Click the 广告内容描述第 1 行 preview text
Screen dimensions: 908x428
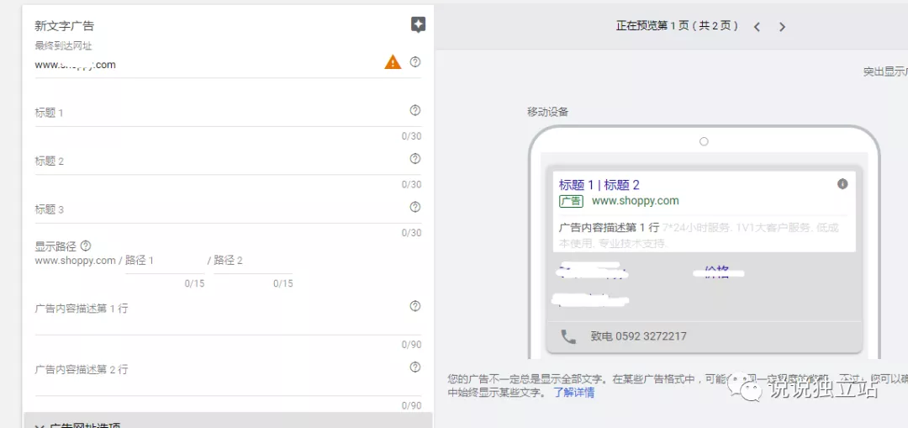click(x=610, y=227)
